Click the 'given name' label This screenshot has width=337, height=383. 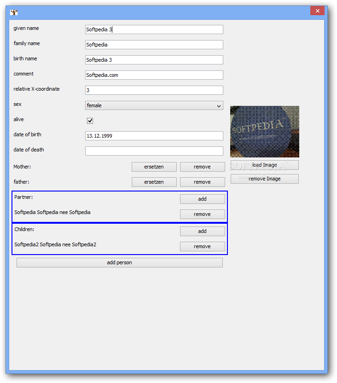coord(26,29)
